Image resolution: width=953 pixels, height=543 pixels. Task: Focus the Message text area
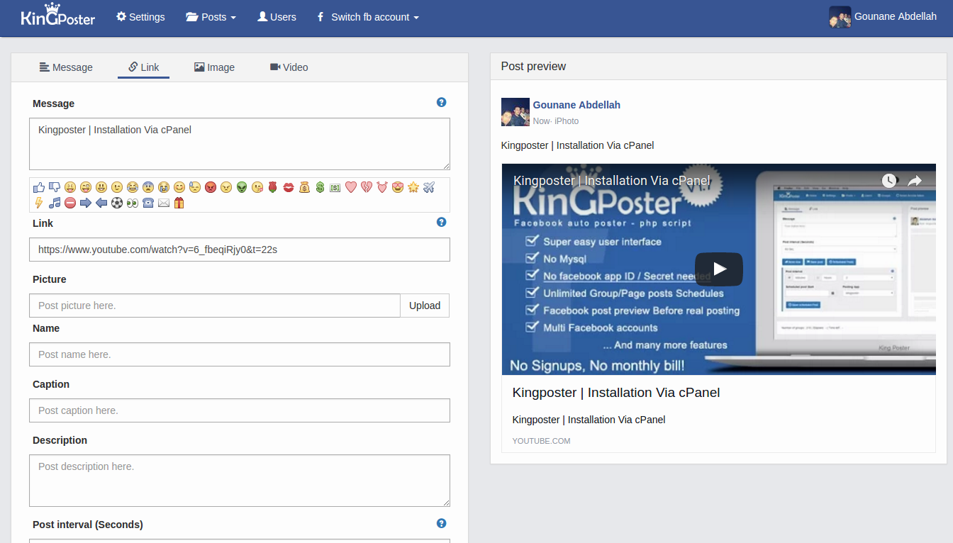240,144
